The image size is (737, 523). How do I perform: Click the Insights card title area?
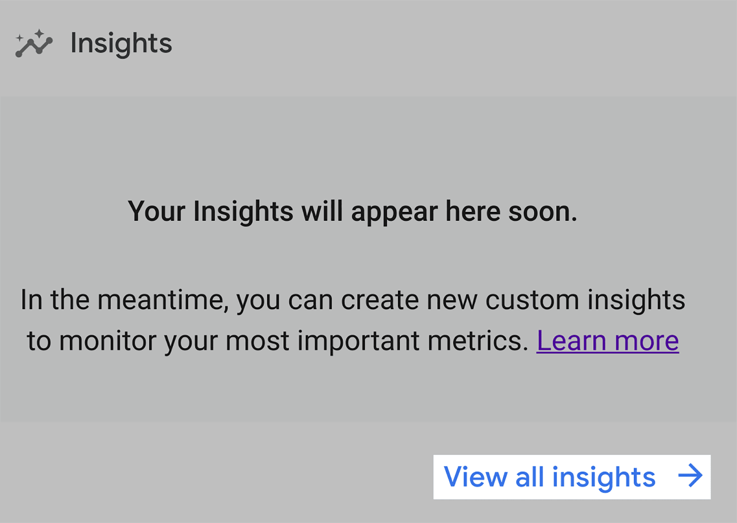(92, 44)
